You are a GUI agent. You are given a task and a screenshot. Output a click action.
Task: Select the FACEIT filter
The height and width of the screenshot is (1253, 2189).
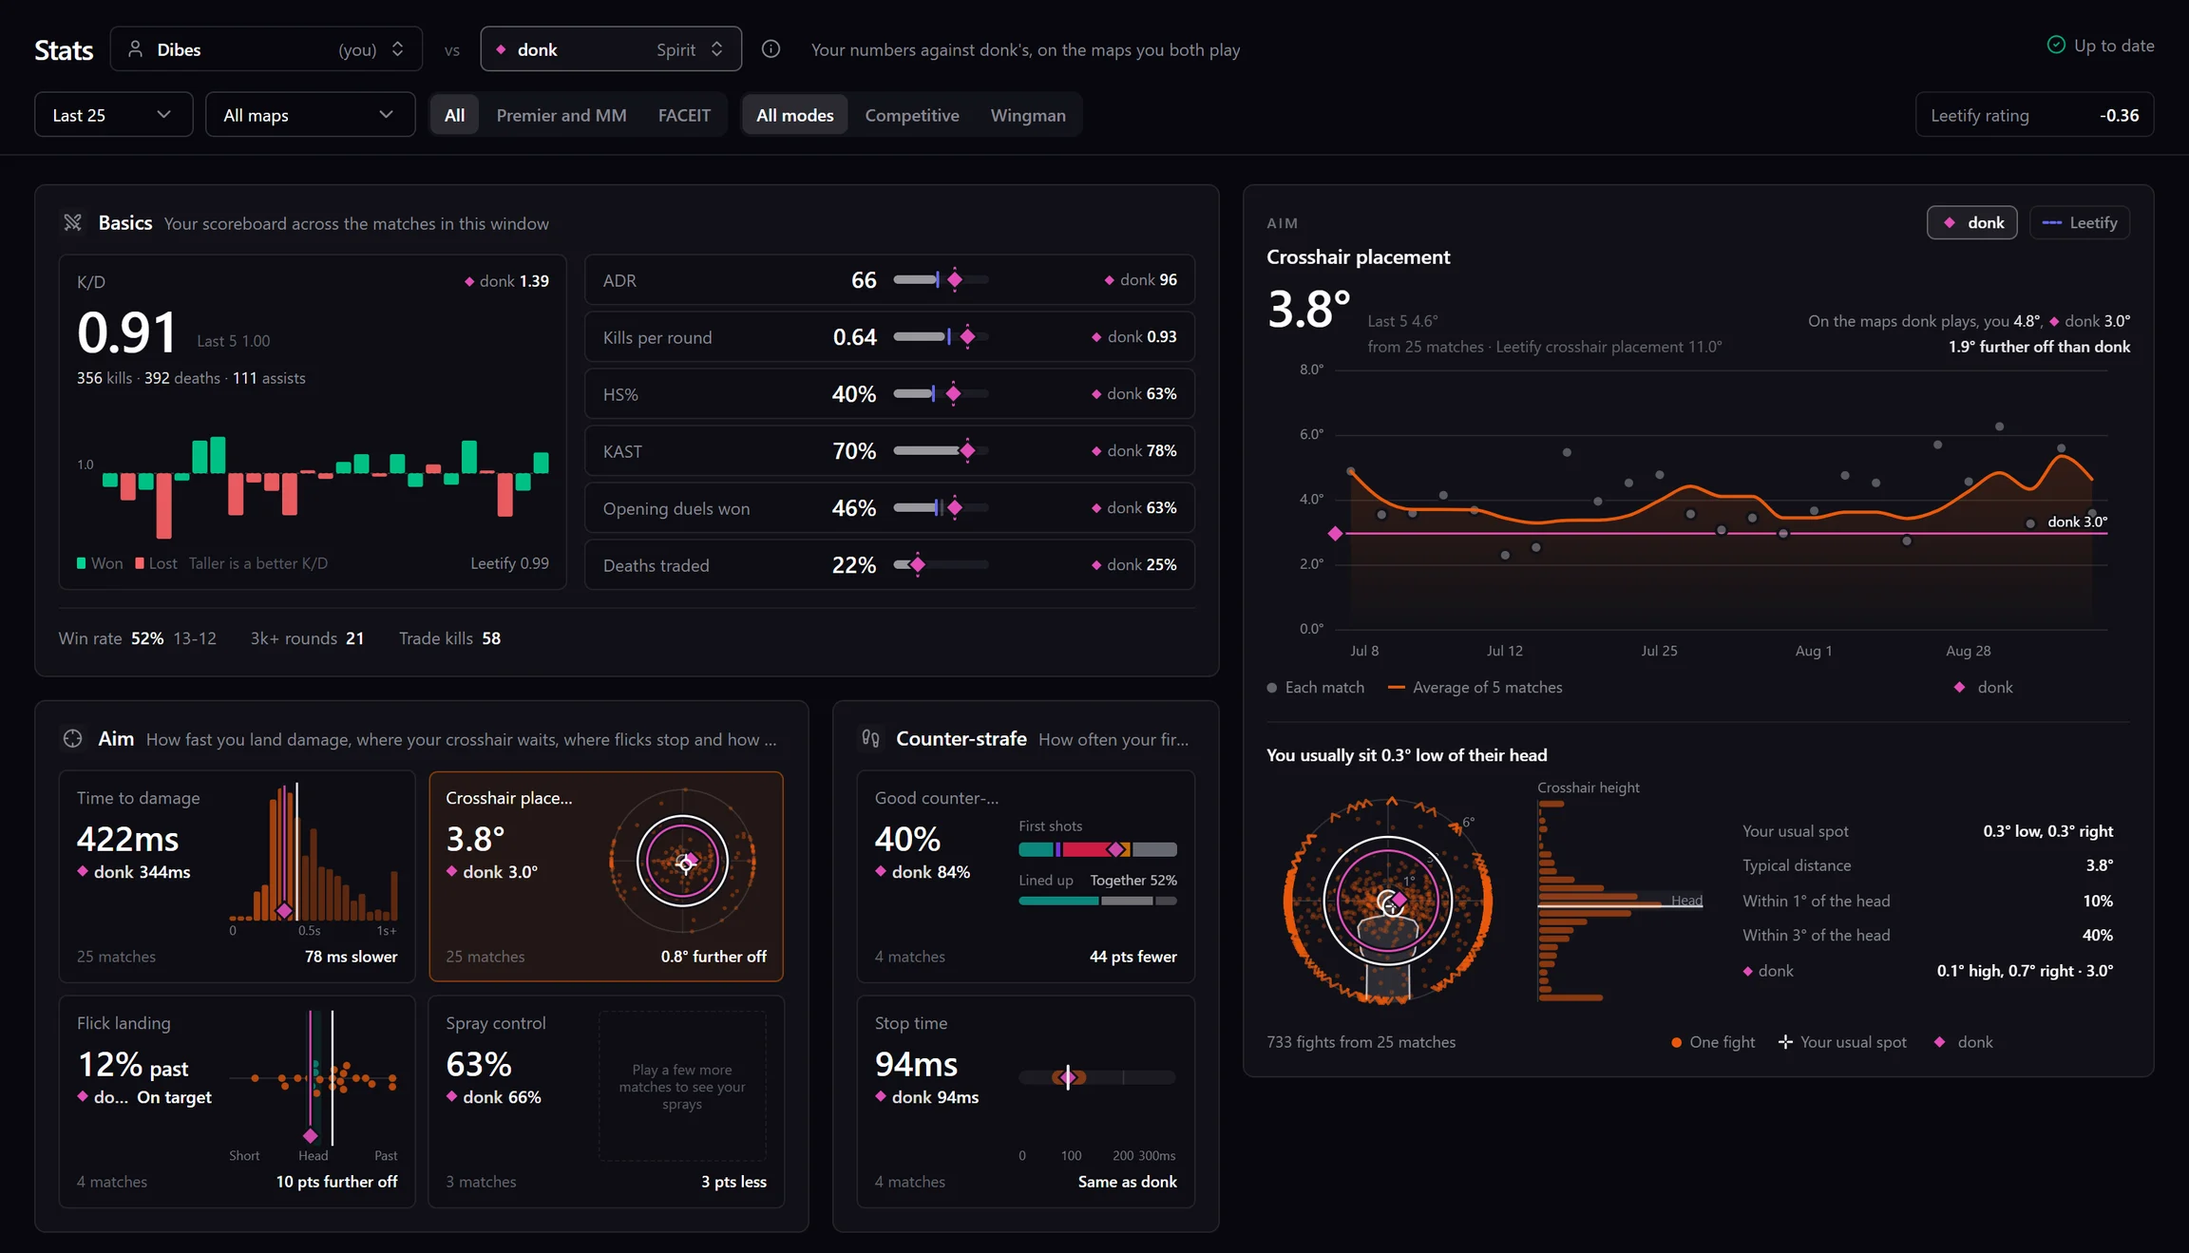click(x=684, y=115)
